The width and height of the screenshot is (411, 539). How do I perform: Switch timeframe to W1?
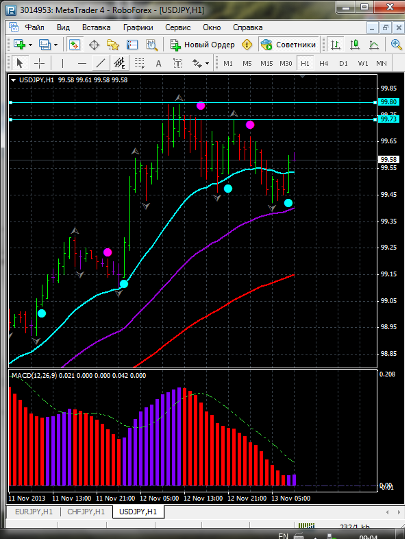click(x=363, y=64)
